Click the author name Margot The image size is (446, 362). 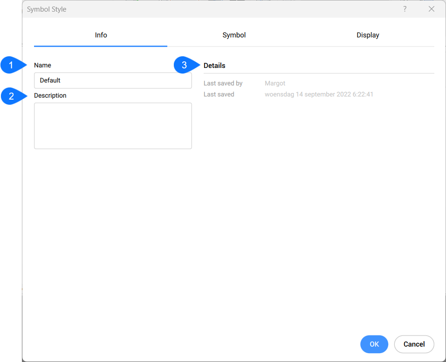coord(275,84)
